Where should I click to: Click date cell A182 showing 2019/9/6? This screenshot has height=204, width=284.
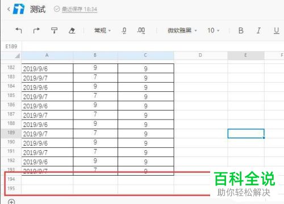click(x=47, y=68)
